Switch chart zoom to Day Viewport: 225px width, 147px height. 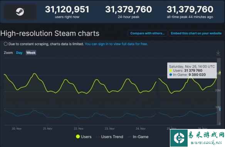pyautogui.click(x=19, y=53)
